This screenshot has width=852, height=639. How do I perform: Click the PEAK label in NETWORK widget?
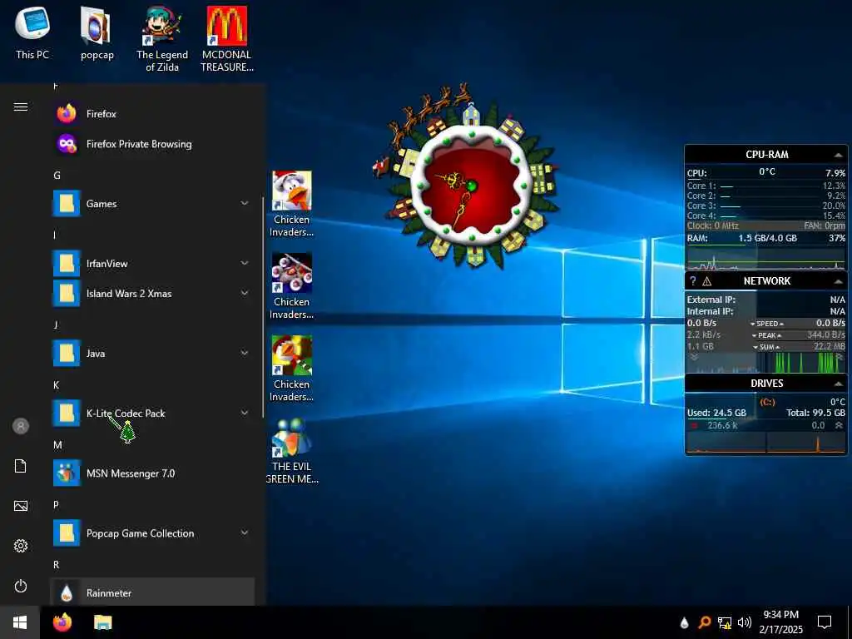[x=767, y=335]
